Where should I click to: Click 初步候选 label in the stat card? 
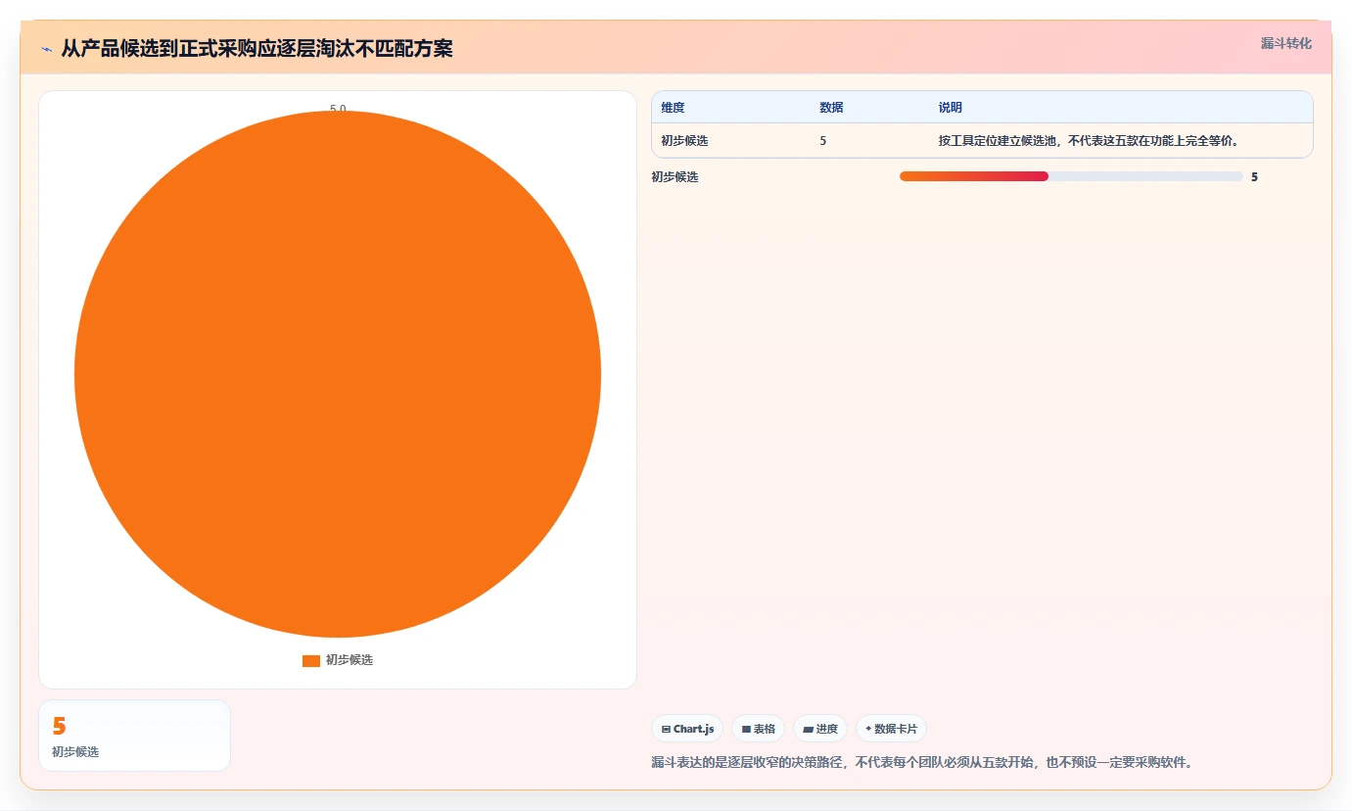(75, 752)
